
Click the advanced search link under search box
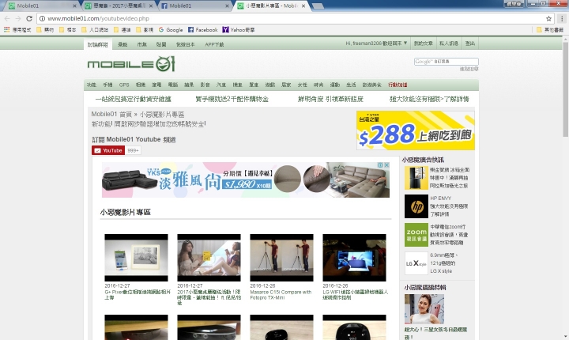click(x=469, y=69)
